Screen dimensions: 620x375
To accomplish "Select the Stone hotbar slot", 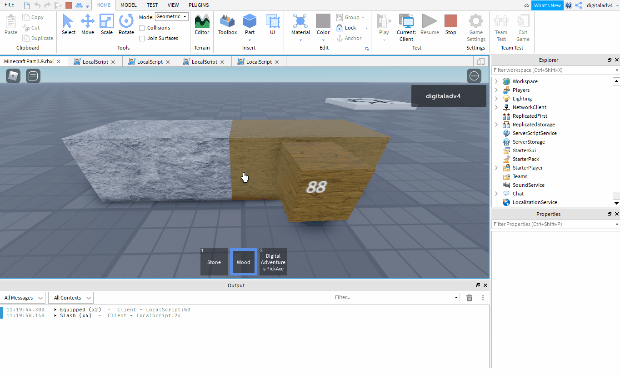I will pyautogui.click(x=214, y=262).
